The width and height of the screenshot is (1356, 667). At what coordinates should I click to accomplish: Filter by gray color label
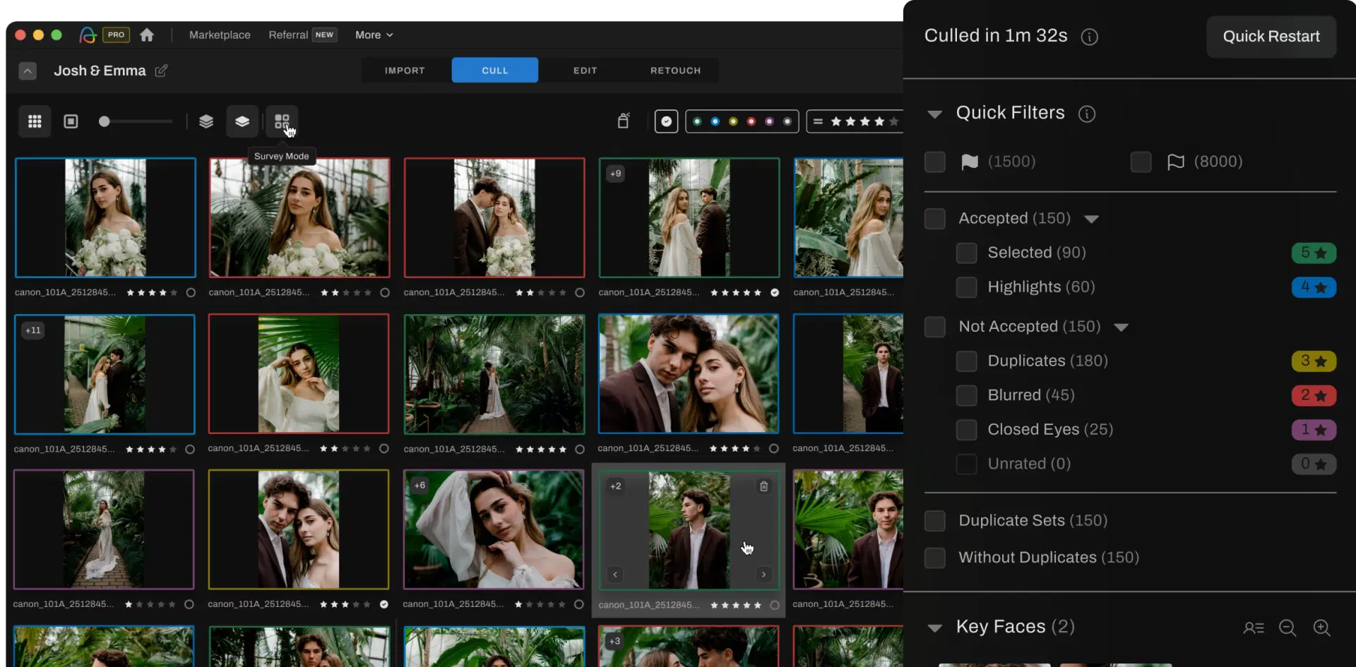tap(787, 121)
